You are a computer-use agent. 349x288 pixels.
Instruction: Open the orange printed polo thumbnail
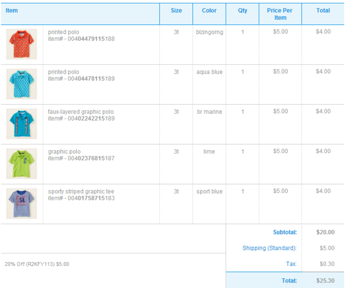(x=22, y=44)
